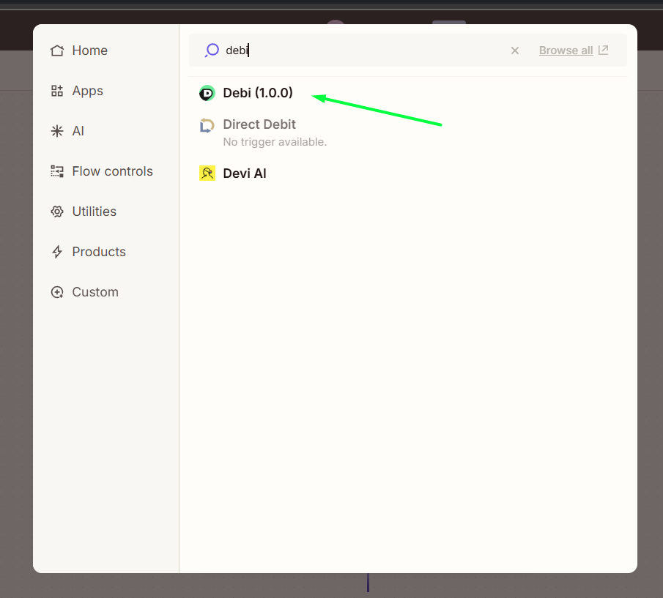Click the Debi app logo icon
The width and height of the screenshot is (663, 598).
207,93
